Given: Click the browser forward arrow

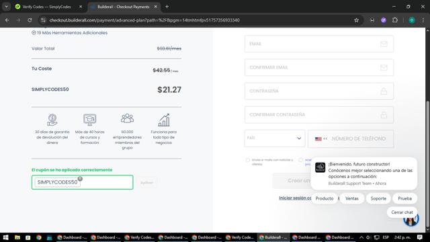Looking at the screenshot, I should pyautogui.click(x=18, y=20).
